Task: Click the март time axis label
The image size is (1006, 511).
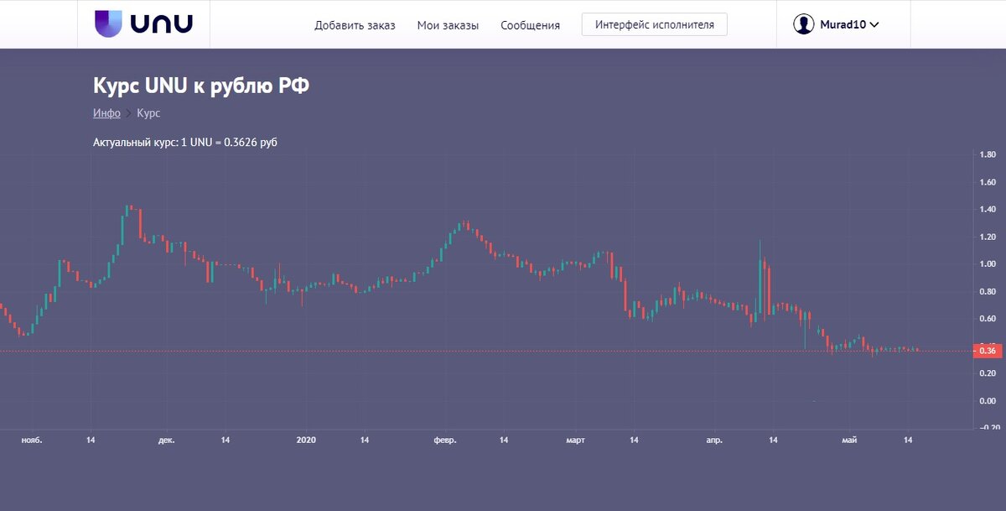Action: click(575, 440)
